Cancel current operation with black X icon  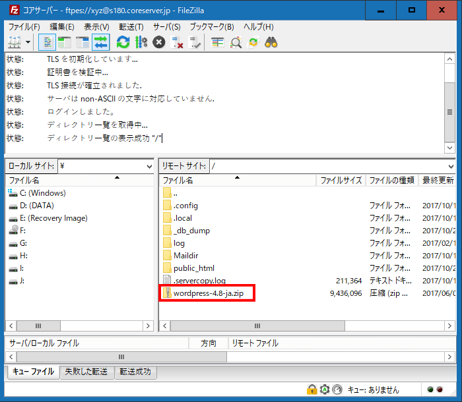[159, 42]
